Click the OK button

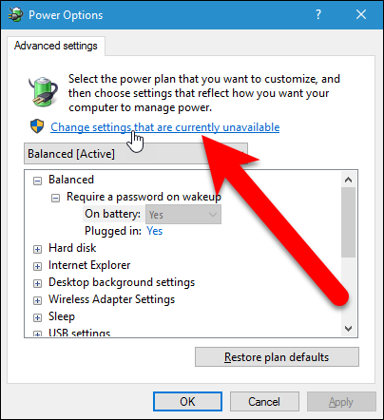187,401
